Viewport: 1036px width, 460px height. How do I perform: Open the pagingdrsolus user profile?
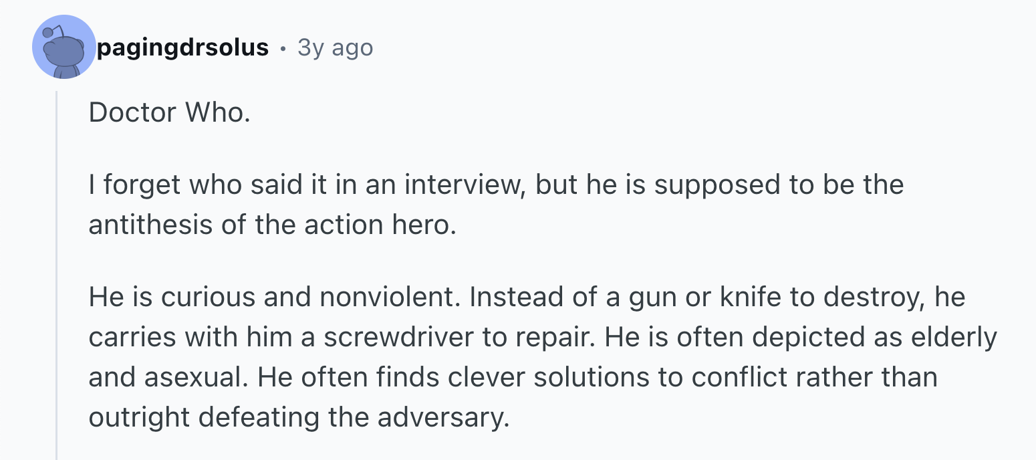[x=182, y=48]
